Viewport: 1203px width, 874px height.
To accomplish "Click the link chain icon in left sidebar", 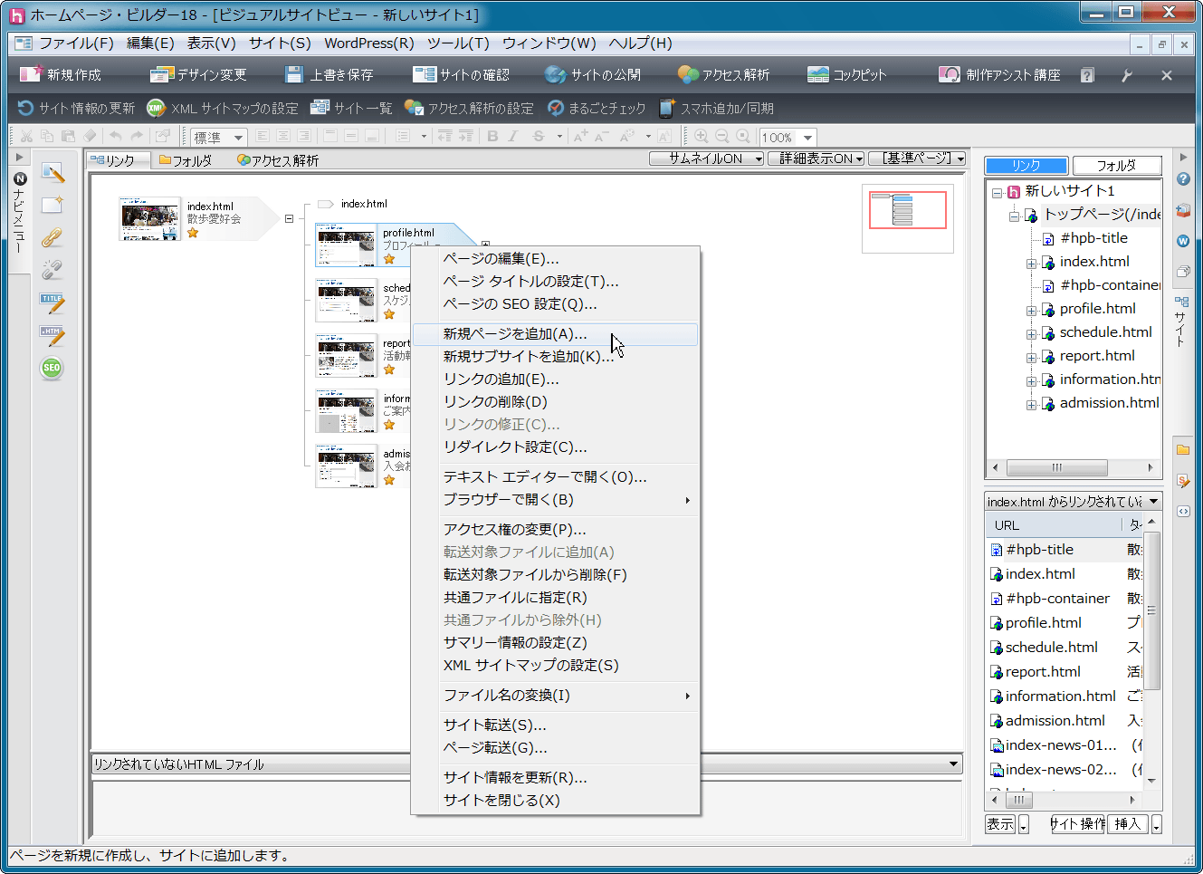I will (x=52, y=238).
